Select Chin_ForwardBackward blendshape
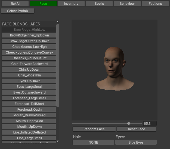Image resolution: width=170 pixels, height=149 pixels. click(29, 64)
